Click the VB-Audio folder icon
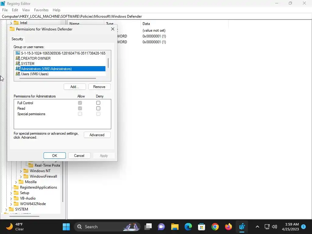This screenshot has width=312, height=234. pos(16,198)
